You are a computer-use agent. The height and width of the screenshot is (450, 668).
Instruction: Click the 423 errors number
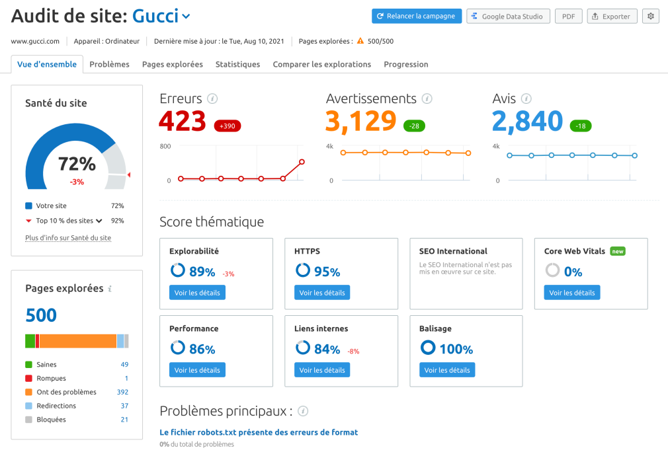[183, 121]
